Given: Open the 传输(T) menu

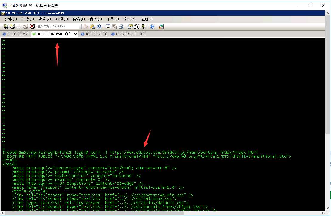Looking at the screenshot, I should (x=79, y=19).
